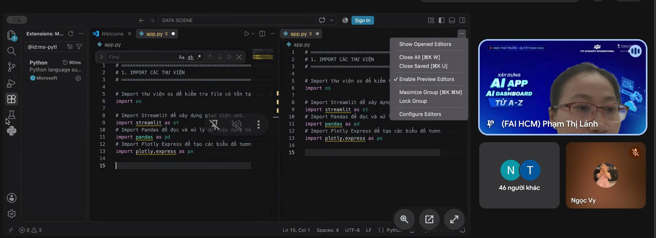The height and width of the screenshot is (238, 656).
Task: Choose Close All from the menu
Action: click(420, 57)
